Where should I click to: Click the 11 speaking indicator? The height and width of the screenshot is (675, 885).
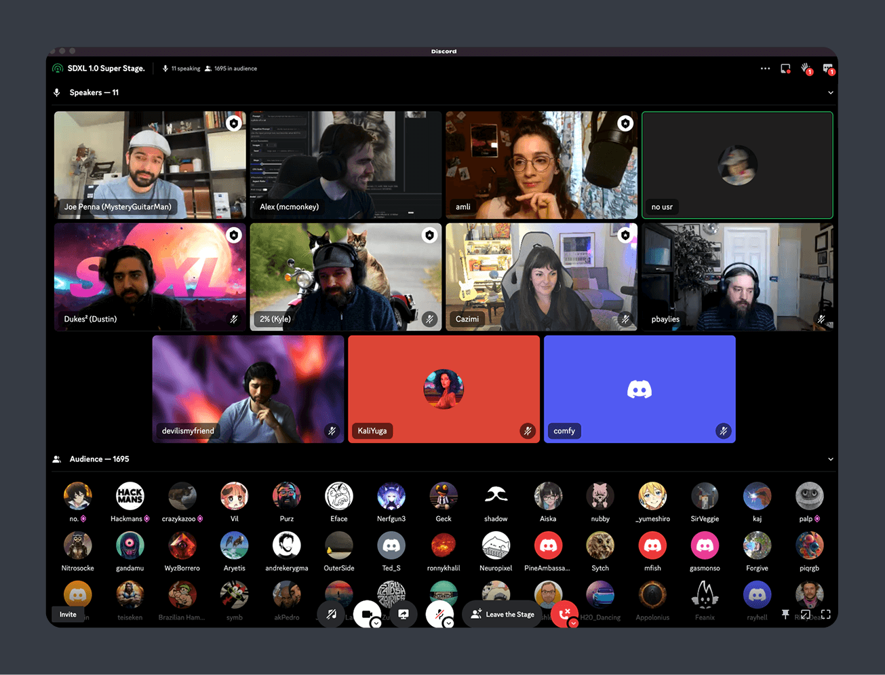click(x=181, y=69)
